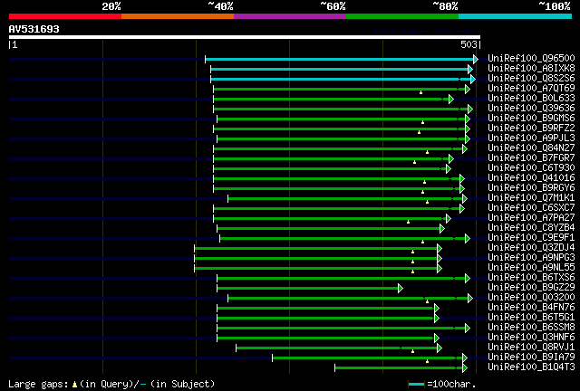Click the white AV531693 query sequence bar

[245, 37]
